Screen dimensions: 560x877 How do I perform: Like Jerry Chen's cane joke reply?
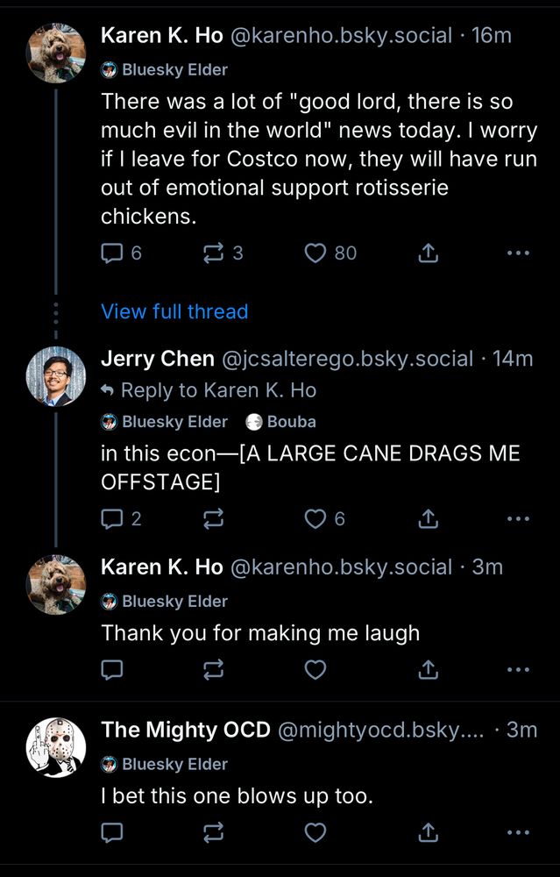315,518
